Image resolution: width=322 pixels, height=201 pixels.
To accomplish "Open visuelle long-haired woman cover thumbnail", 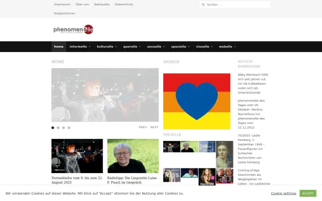I will coord(207,177).
